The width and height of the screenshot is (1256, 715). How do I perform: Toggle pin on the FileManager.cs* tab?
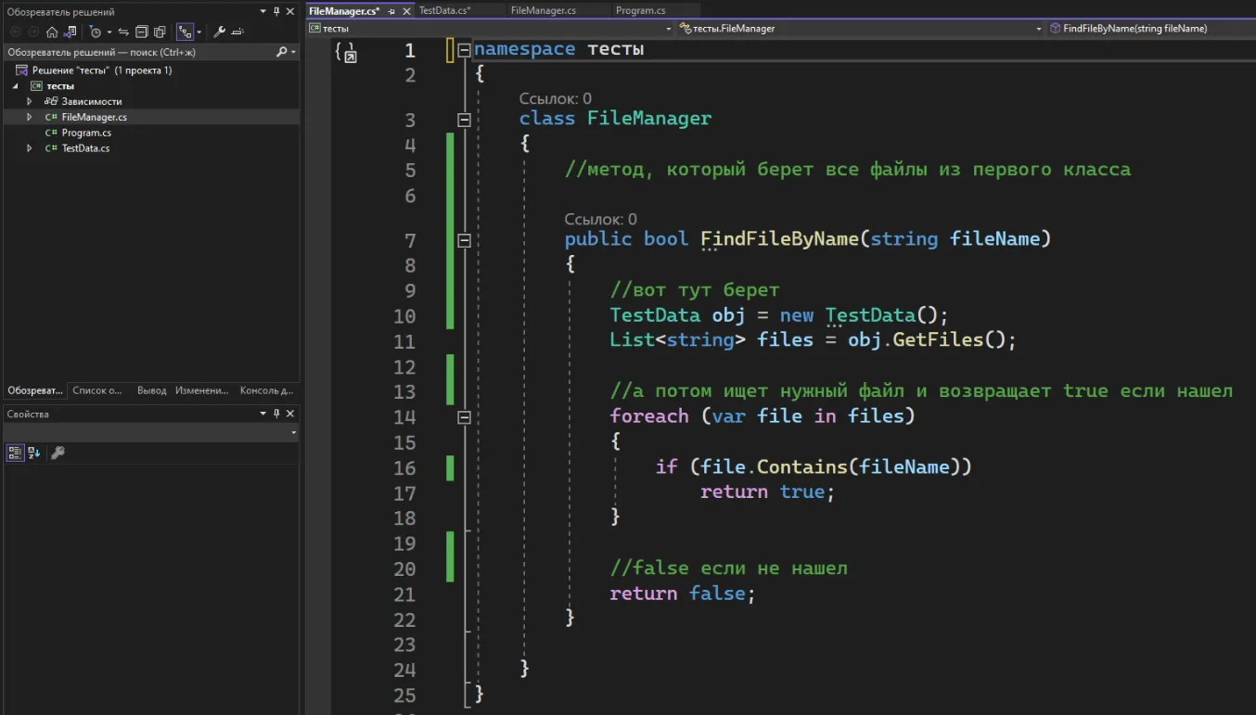pyautogui.click(x=391, y=11)
